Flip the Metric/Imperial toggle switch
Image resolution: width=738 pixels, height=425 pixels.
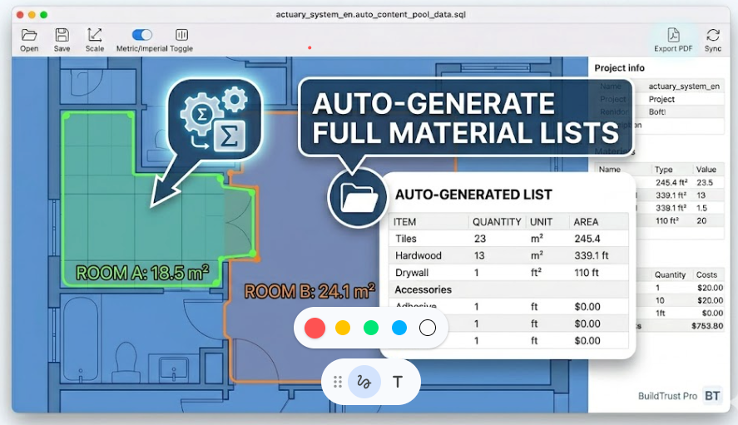pos(142,35)
